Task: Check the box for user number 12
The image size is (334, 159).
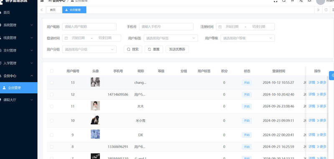Action: [x=52, y=94]
